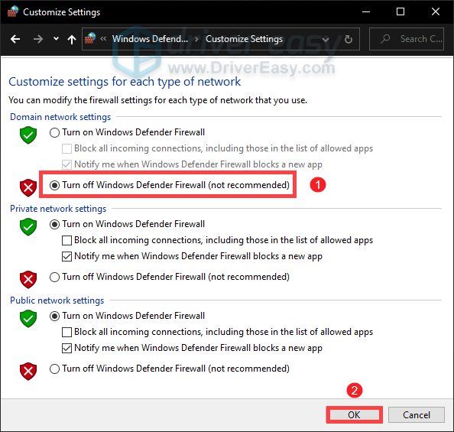The width and height of the screenshot is (454, 432).
Task: Open the recent locations dropdown arrow
Action: (56, 38)
